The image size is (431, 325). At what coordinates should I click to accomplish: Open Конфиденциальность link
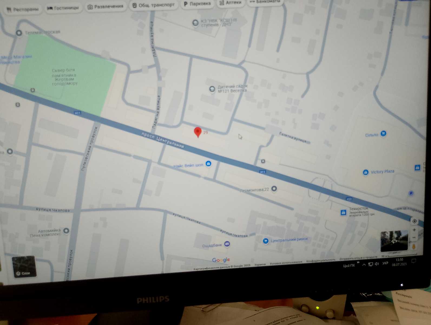(320, 260)
